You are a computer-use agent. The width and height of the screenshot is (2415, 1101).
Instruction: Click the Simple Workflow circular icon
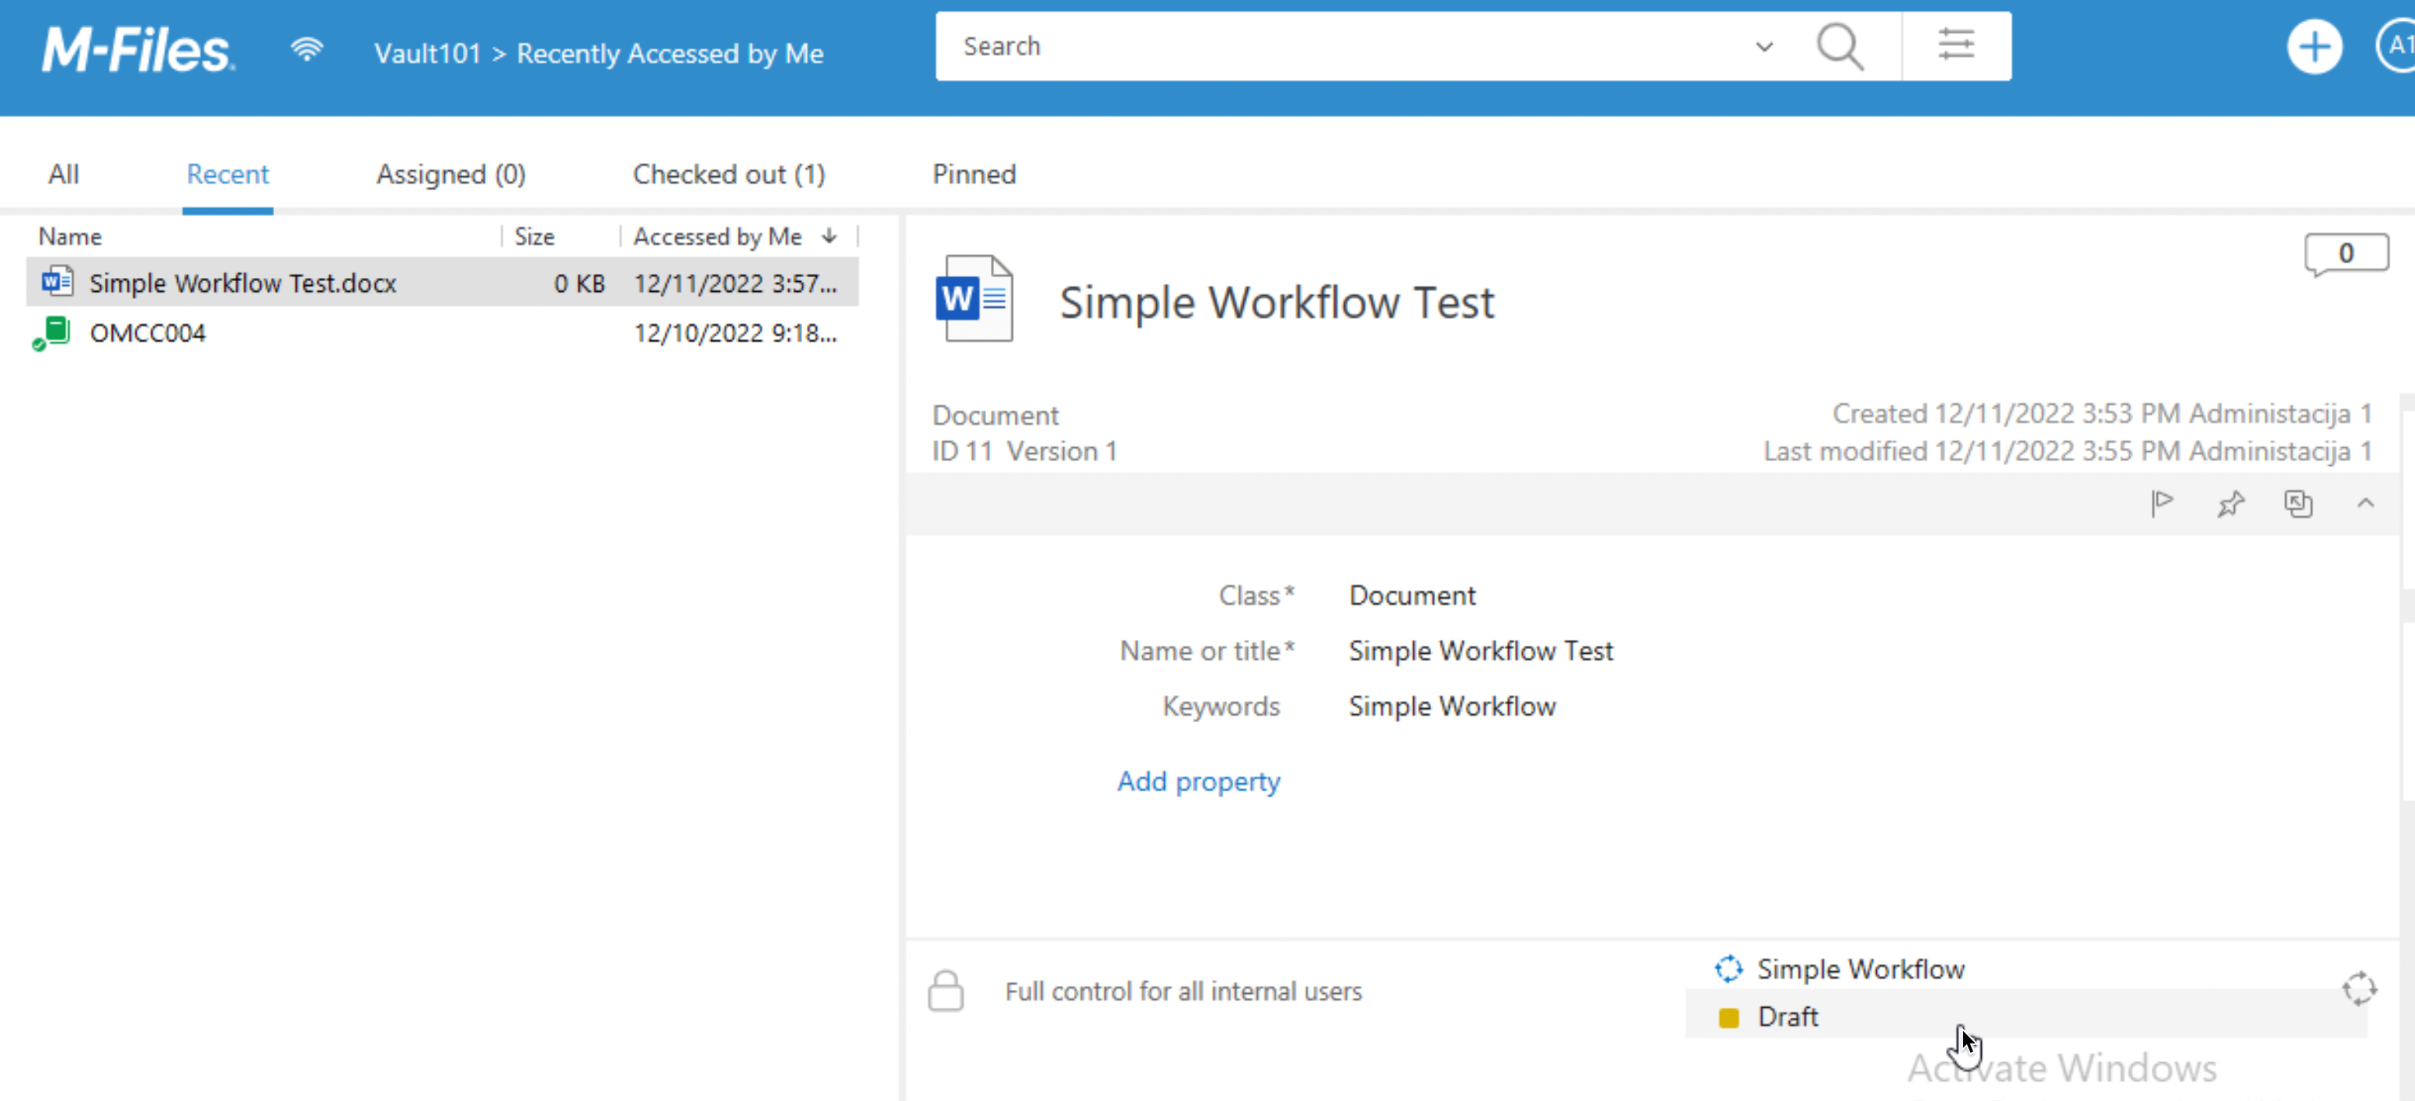pyautogui.click(x=1728, y=968)
